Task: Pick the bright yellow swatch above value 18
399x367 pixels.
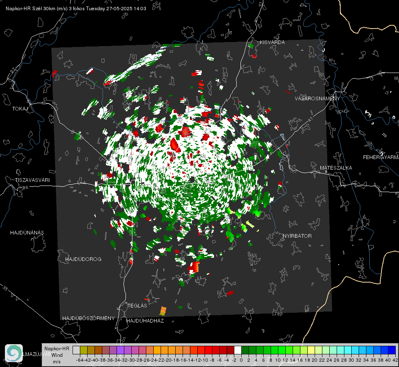Action: pyautogui.click(x=311, y=350)
